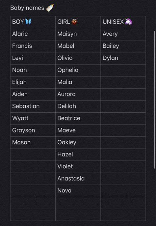
Task: Place cursor in the Maisyn cell
Action: tap(78, 34)
